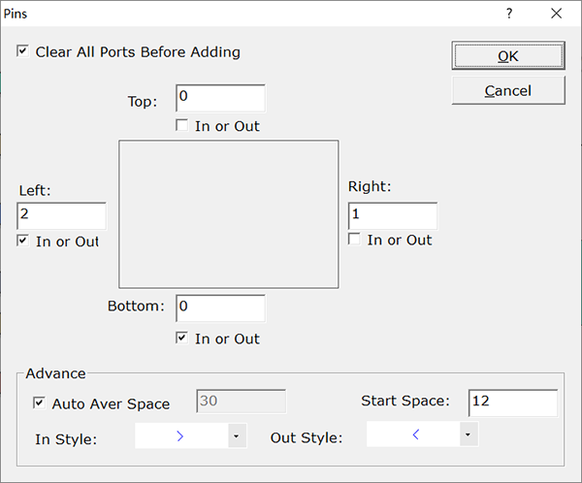Close the Pins dialog
This screenshot has width=582, height=483.
556,14
